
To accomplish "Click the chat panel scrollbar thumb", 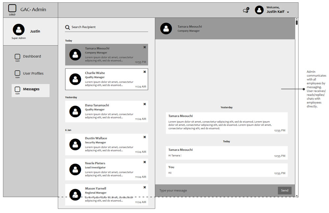I will (297, 23).
